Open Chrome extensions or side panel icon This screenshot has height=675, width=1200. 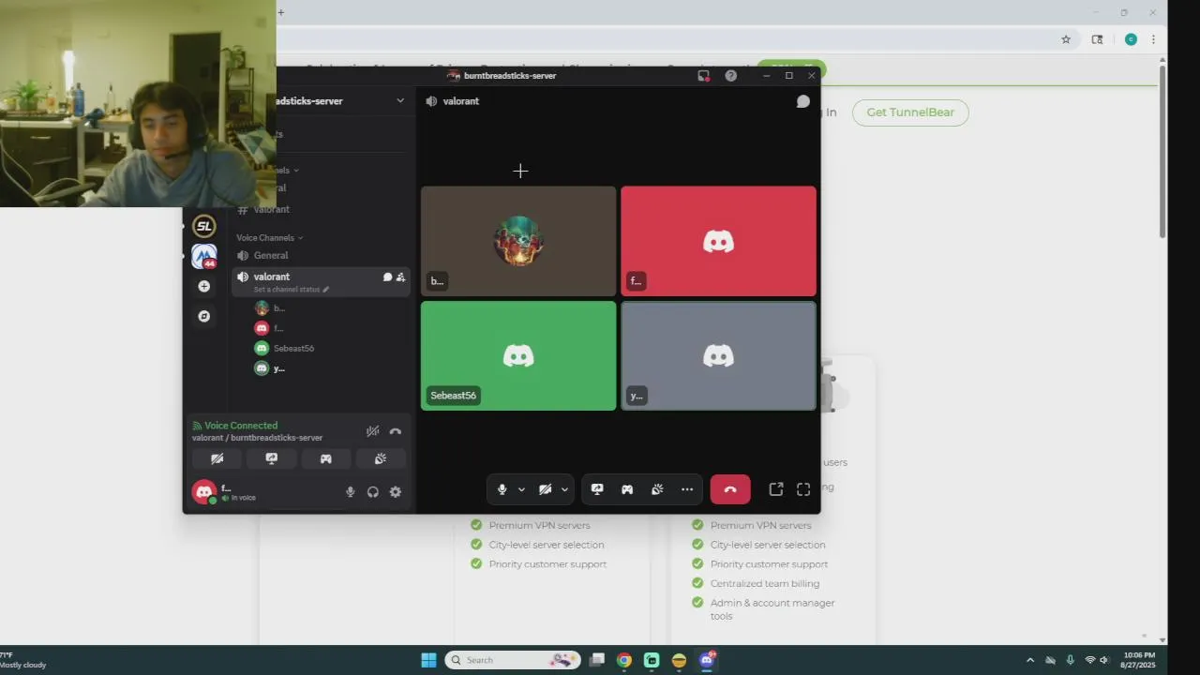tap(1097, 39)
